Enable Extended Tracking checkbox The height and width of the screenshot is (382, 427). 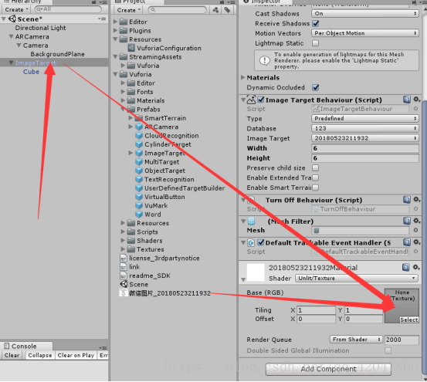coord(316,177)
